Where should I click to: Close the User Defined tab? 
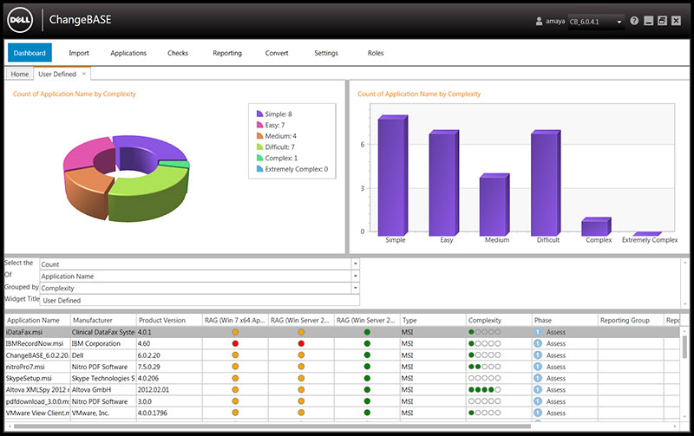(83, 74)
